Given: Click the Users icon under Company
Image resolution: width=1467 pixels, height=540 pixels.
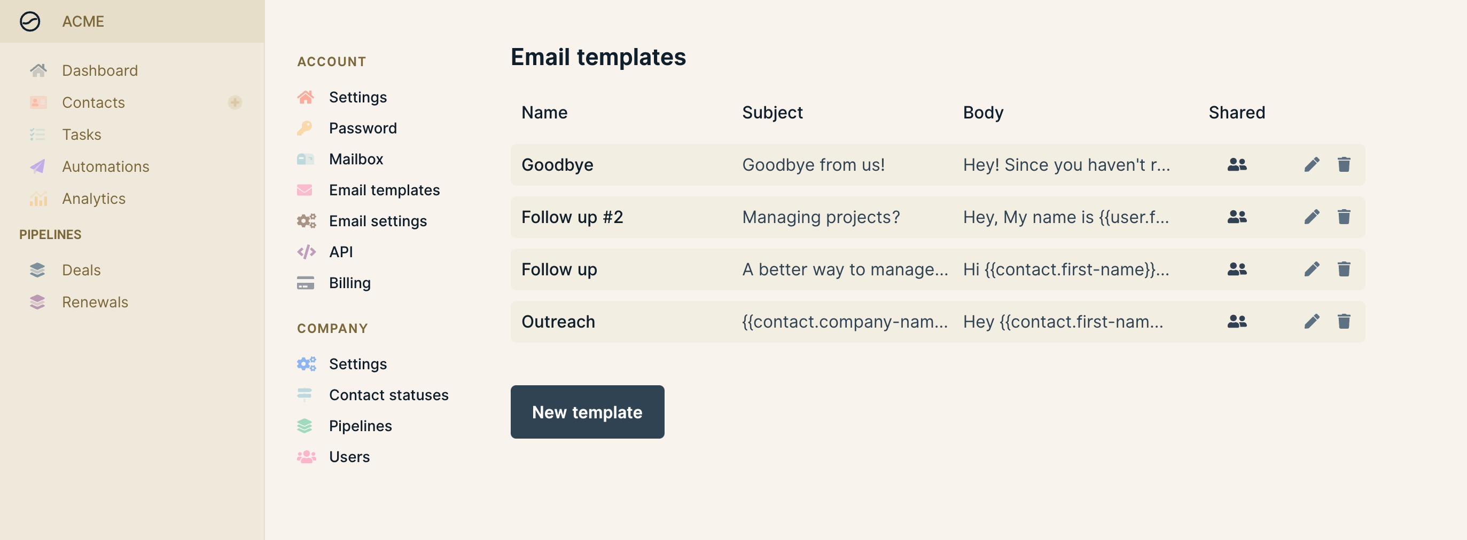Looking at the screenshot, I should 306,456.
